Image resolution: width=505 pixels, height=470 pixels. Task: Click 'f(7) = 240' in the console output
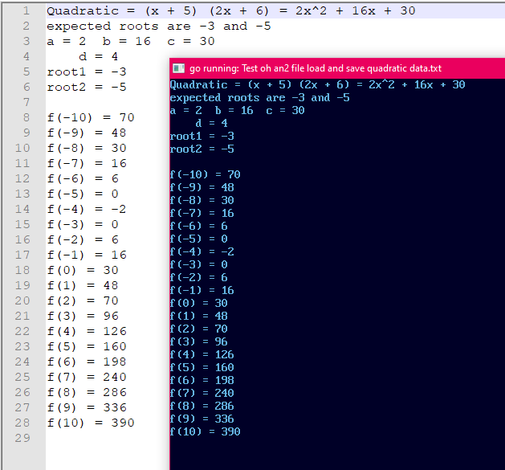(202, 394)
